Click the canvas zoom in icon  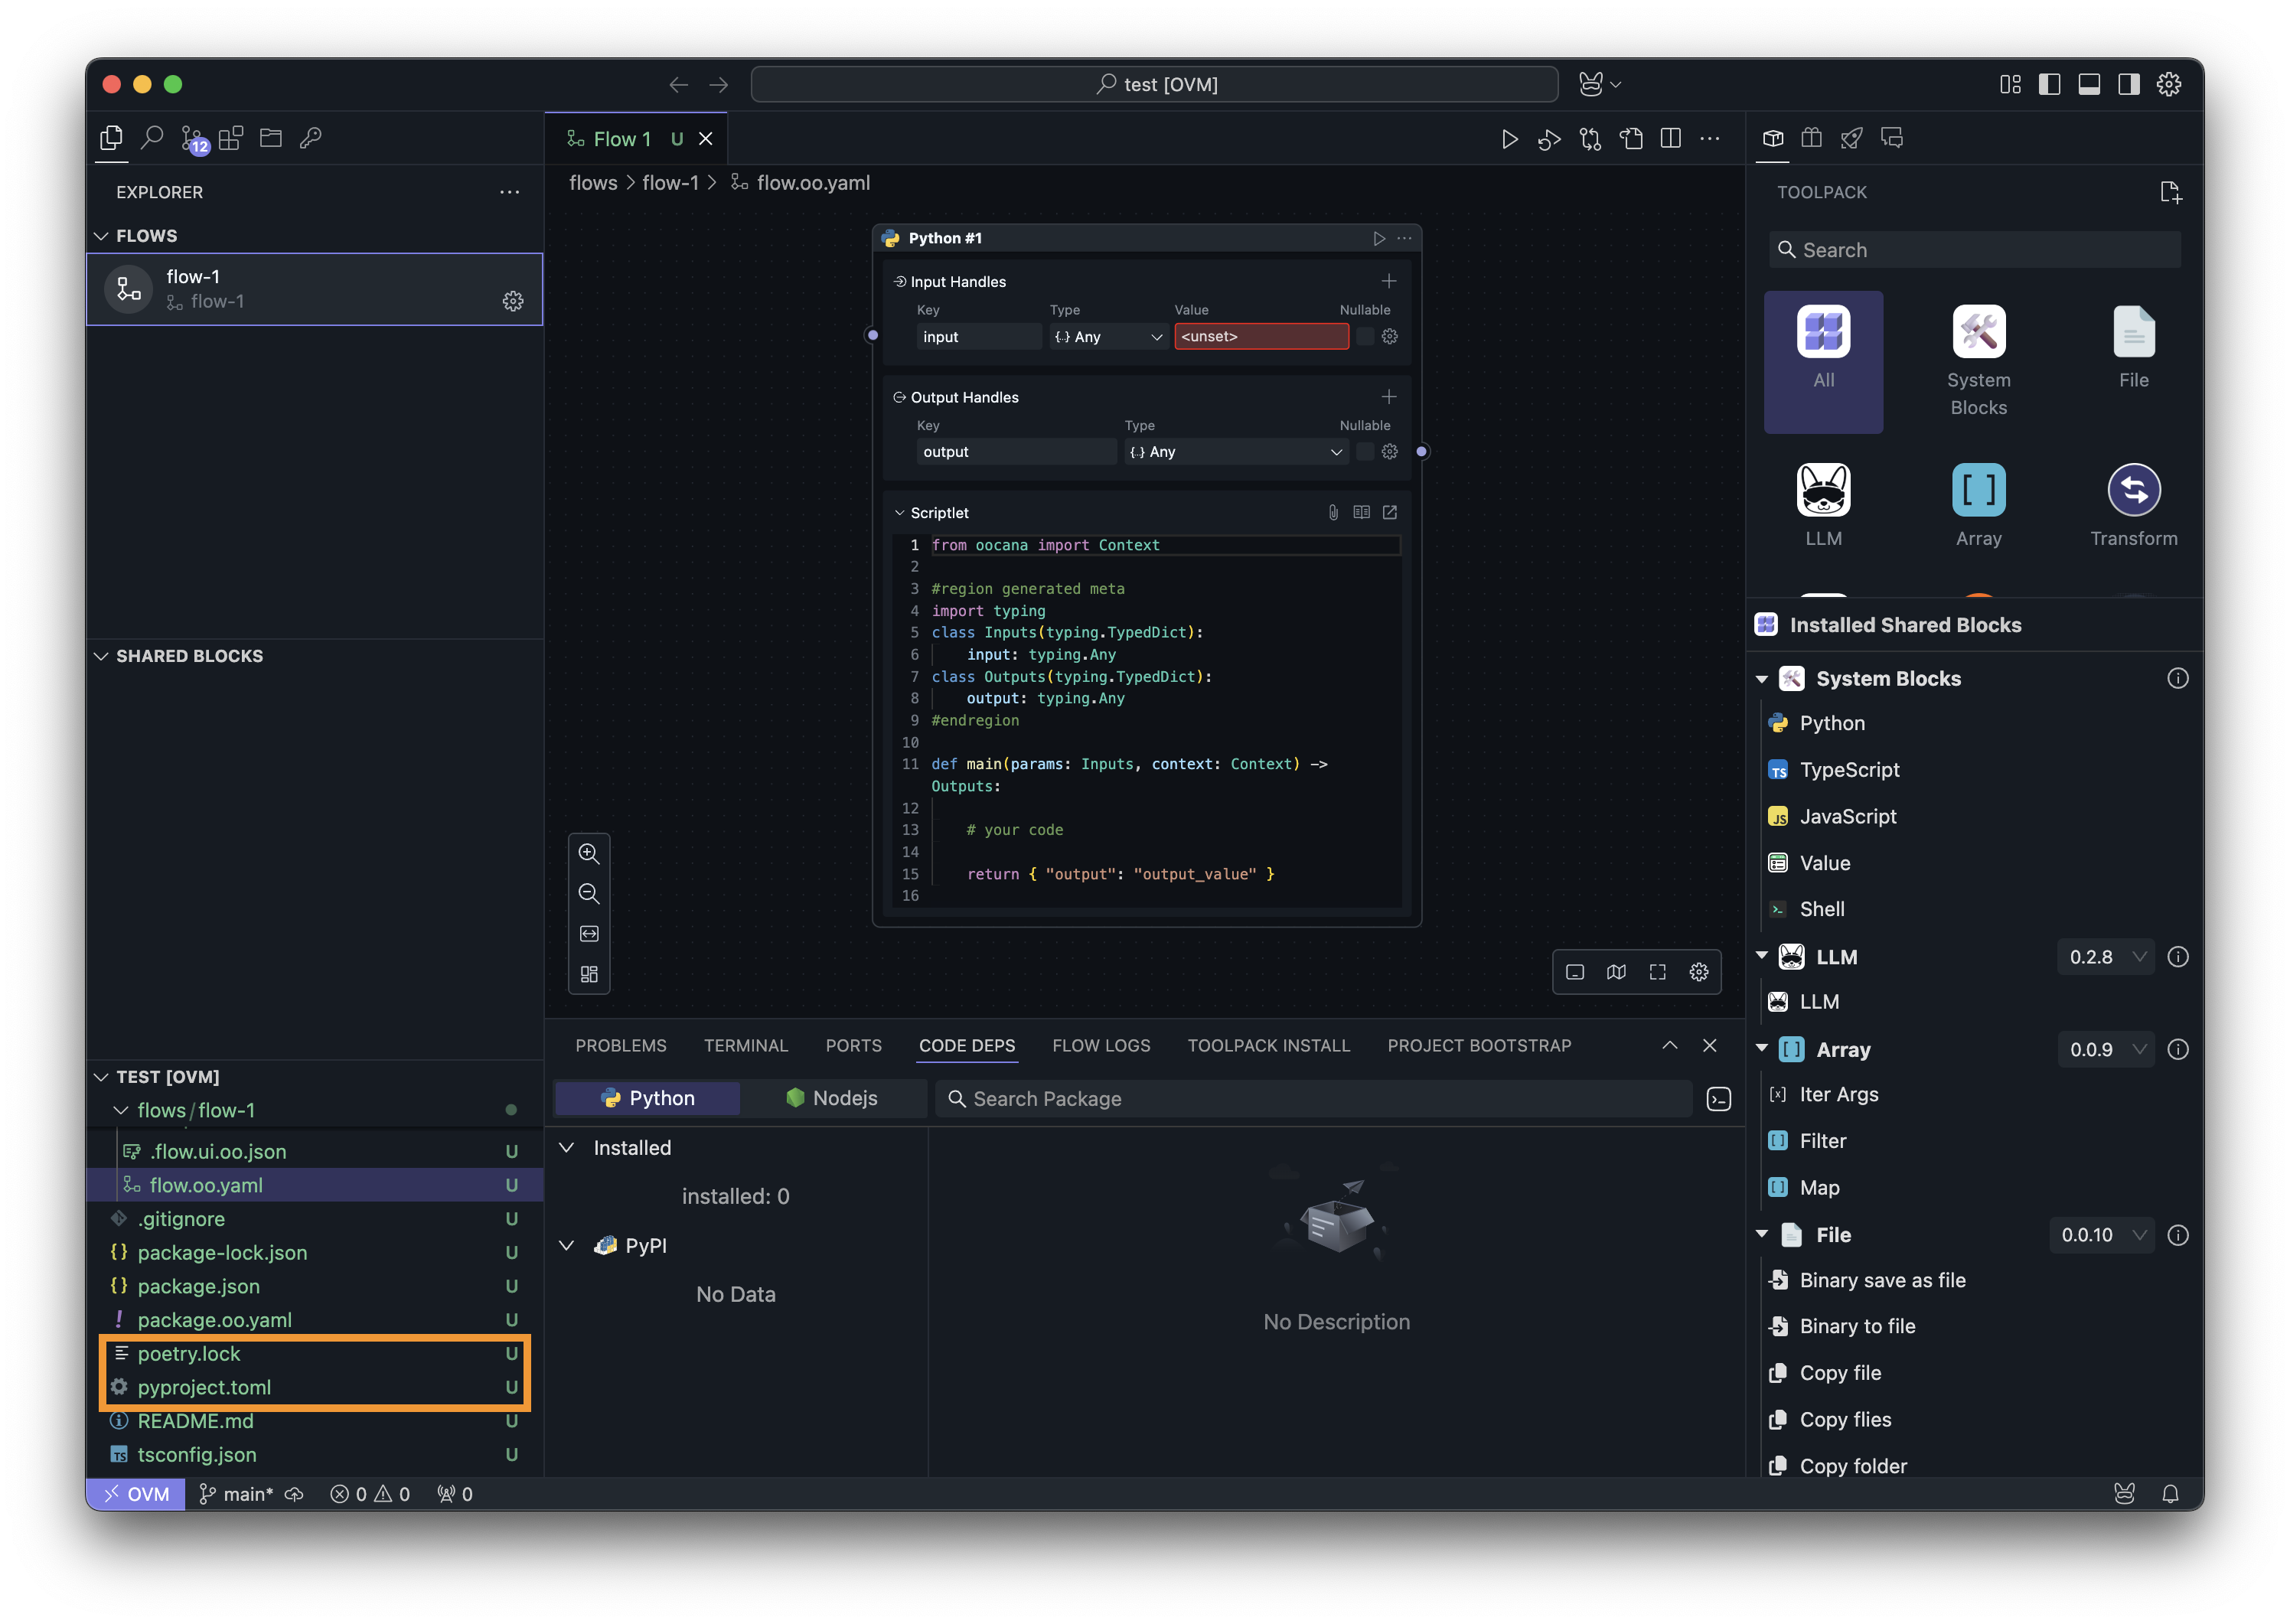[x=589, y=853]
